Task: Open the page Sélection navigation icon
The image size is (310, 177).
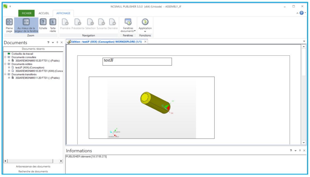Action: (90, 24)
